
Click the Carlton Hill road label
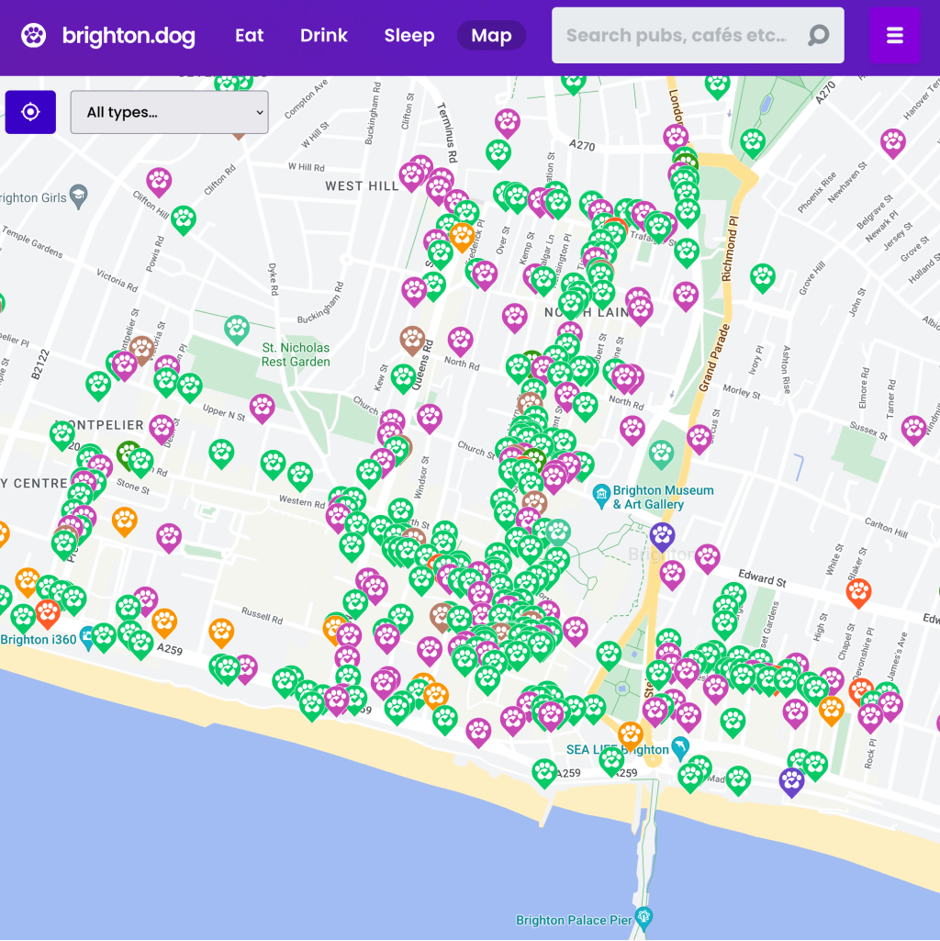[x=887, y=527]
